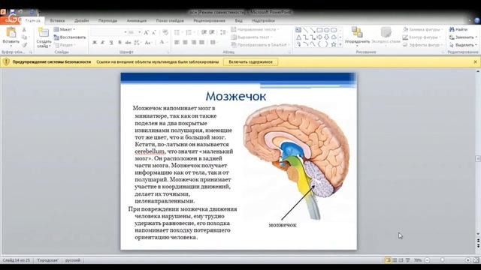Viewport: 481px width, 270px height.
Task: Click the fit slide to window icon
Action: pyautogui.click(x=476, y=260)
